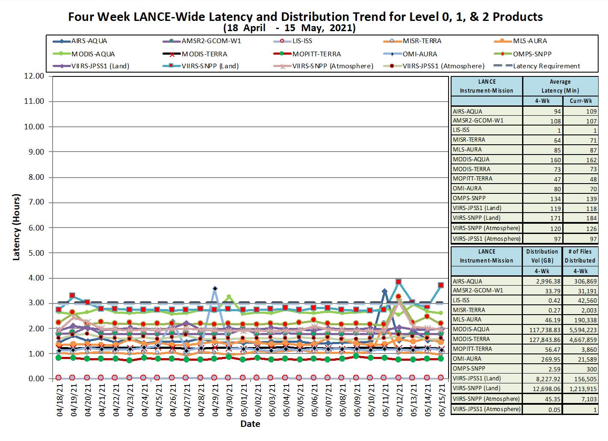The height and width of the screenshot is (441, 608).
Task: Click the Distribution Vol (GB) header
Action: 542,256
